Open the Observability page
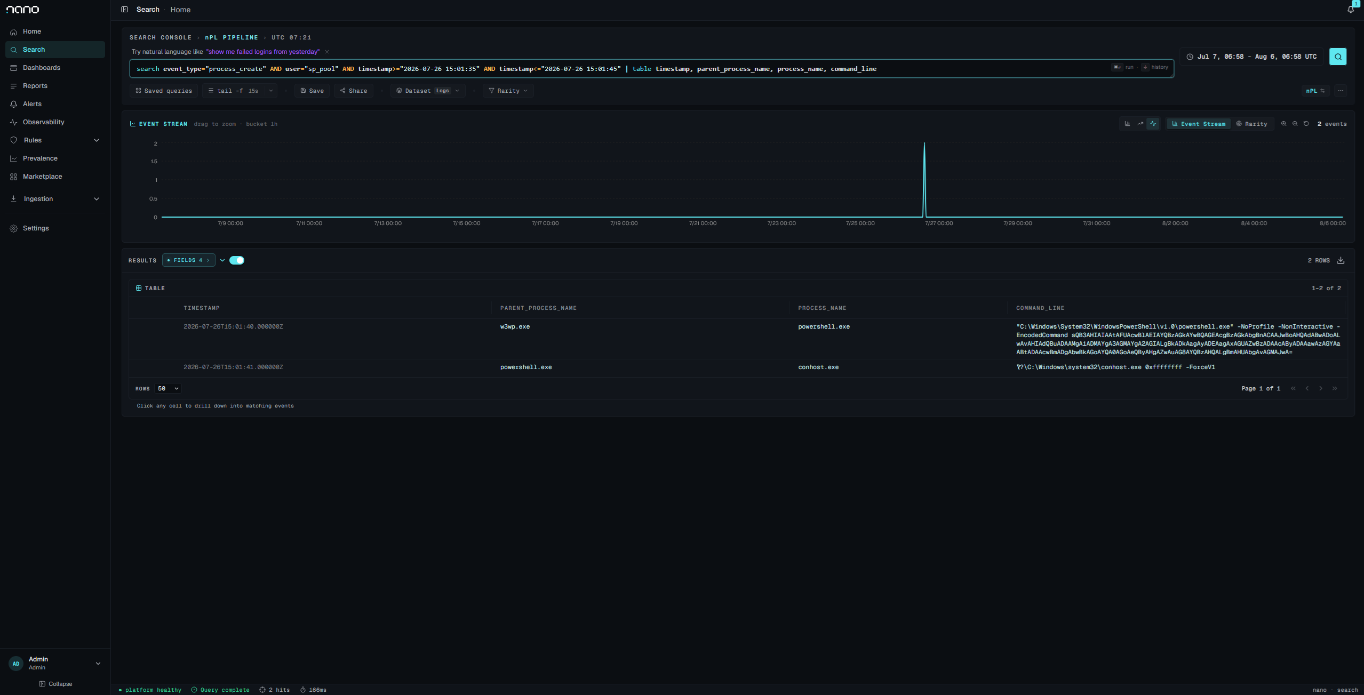 [x=55, y=122]
